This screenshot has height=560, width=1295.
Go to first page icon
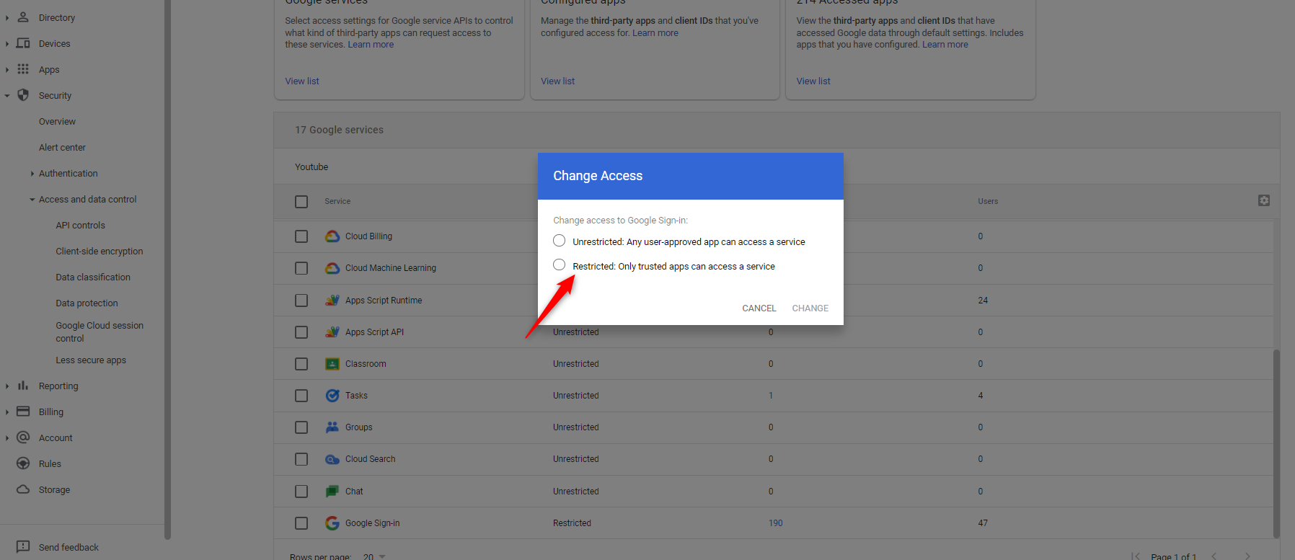coord(1136,556)
